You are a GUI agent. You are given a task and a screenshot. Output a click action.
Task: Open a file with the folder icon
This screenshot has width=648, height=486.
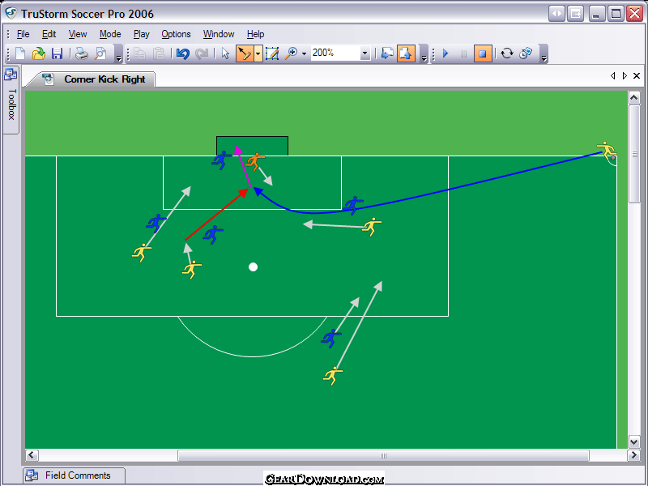tap(38, 53)
